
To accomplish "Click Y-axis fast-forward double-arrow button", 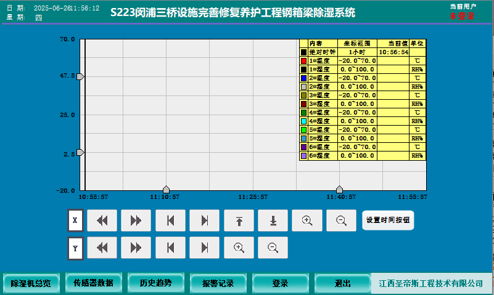I will [136, 248].
